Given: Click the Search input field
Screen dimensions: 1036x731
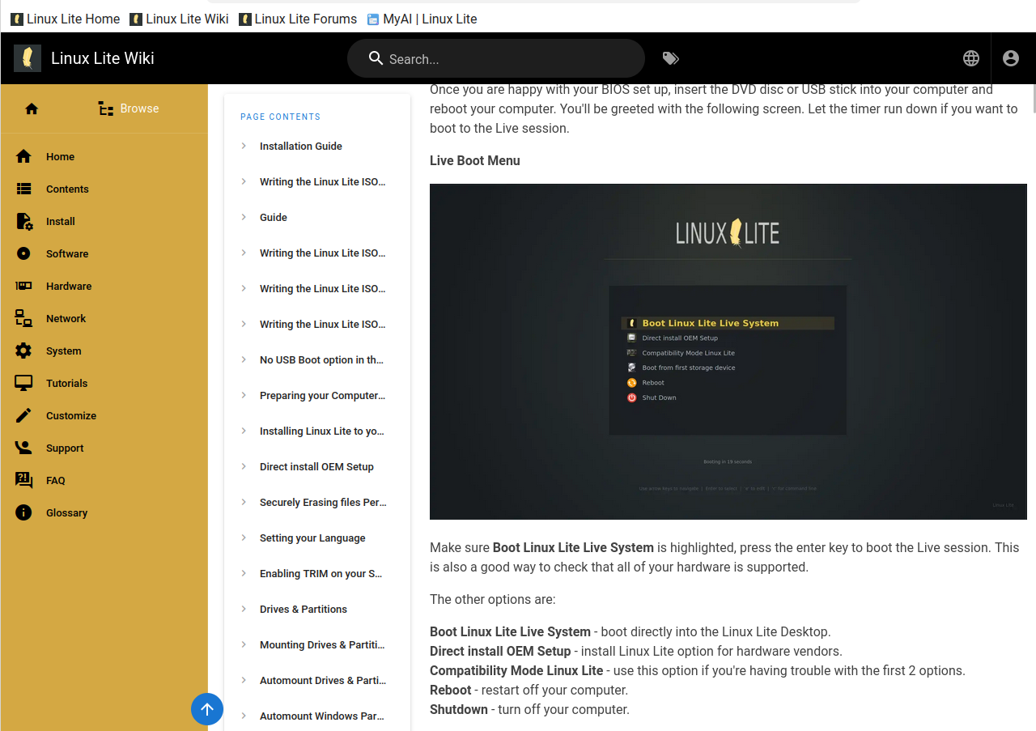Looking at the screenshot, I should [495, 58].
